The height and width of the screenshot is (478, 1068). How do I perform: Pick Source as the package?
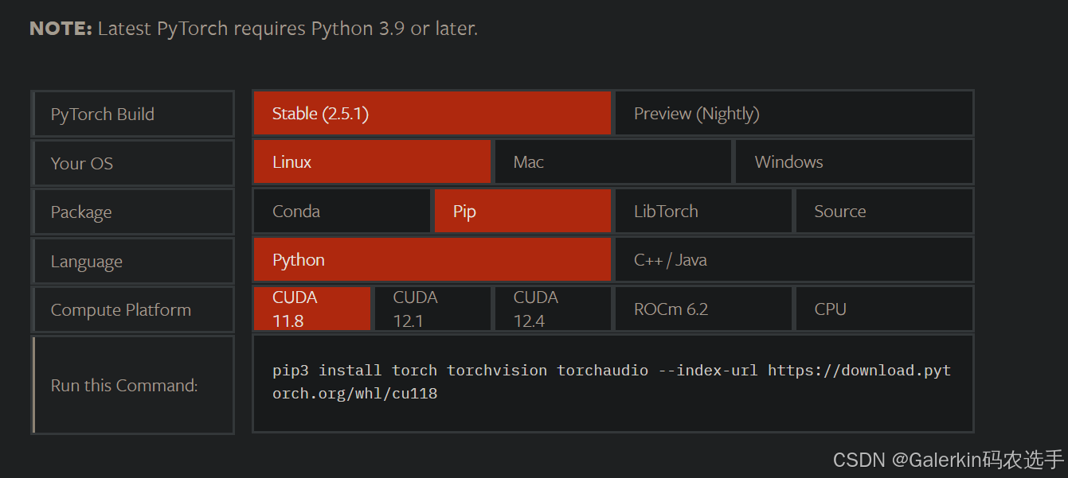click(884, 211)
